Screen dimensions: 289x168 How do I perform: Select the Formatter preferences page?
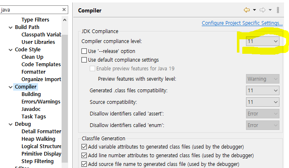click(33, 72)
